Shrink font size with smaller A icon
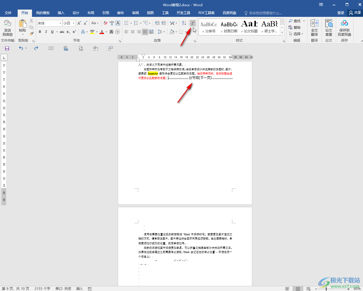Image resolution: width=363 pixels, height=291 pixels. point(85,23)
